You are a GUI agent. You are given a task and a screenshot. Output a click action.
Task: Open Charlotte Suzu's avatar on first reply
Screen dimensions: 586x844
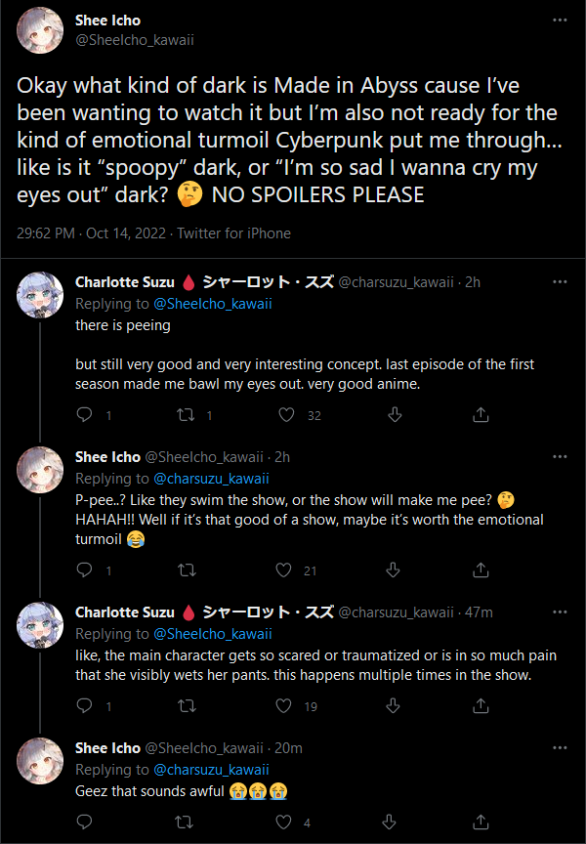41,292
